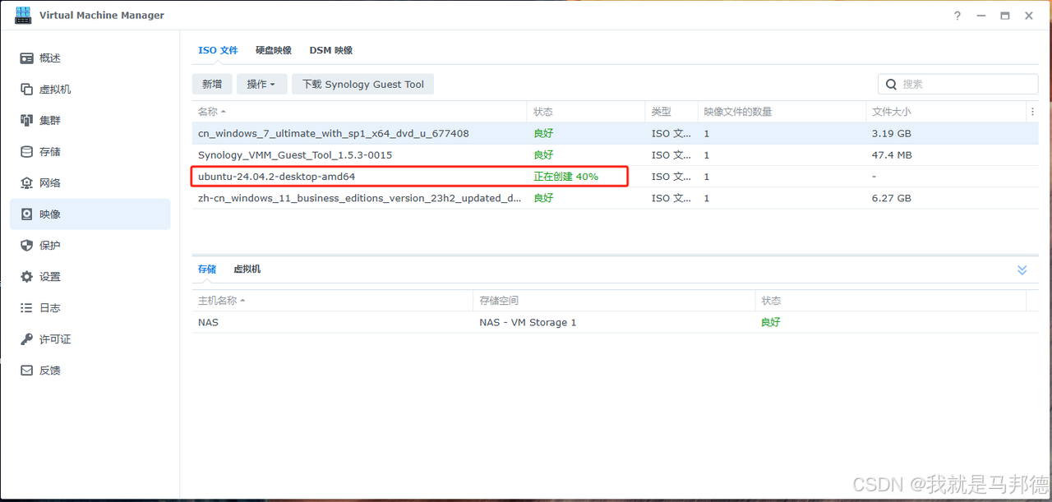Open the 集群 cluster section

90,121
